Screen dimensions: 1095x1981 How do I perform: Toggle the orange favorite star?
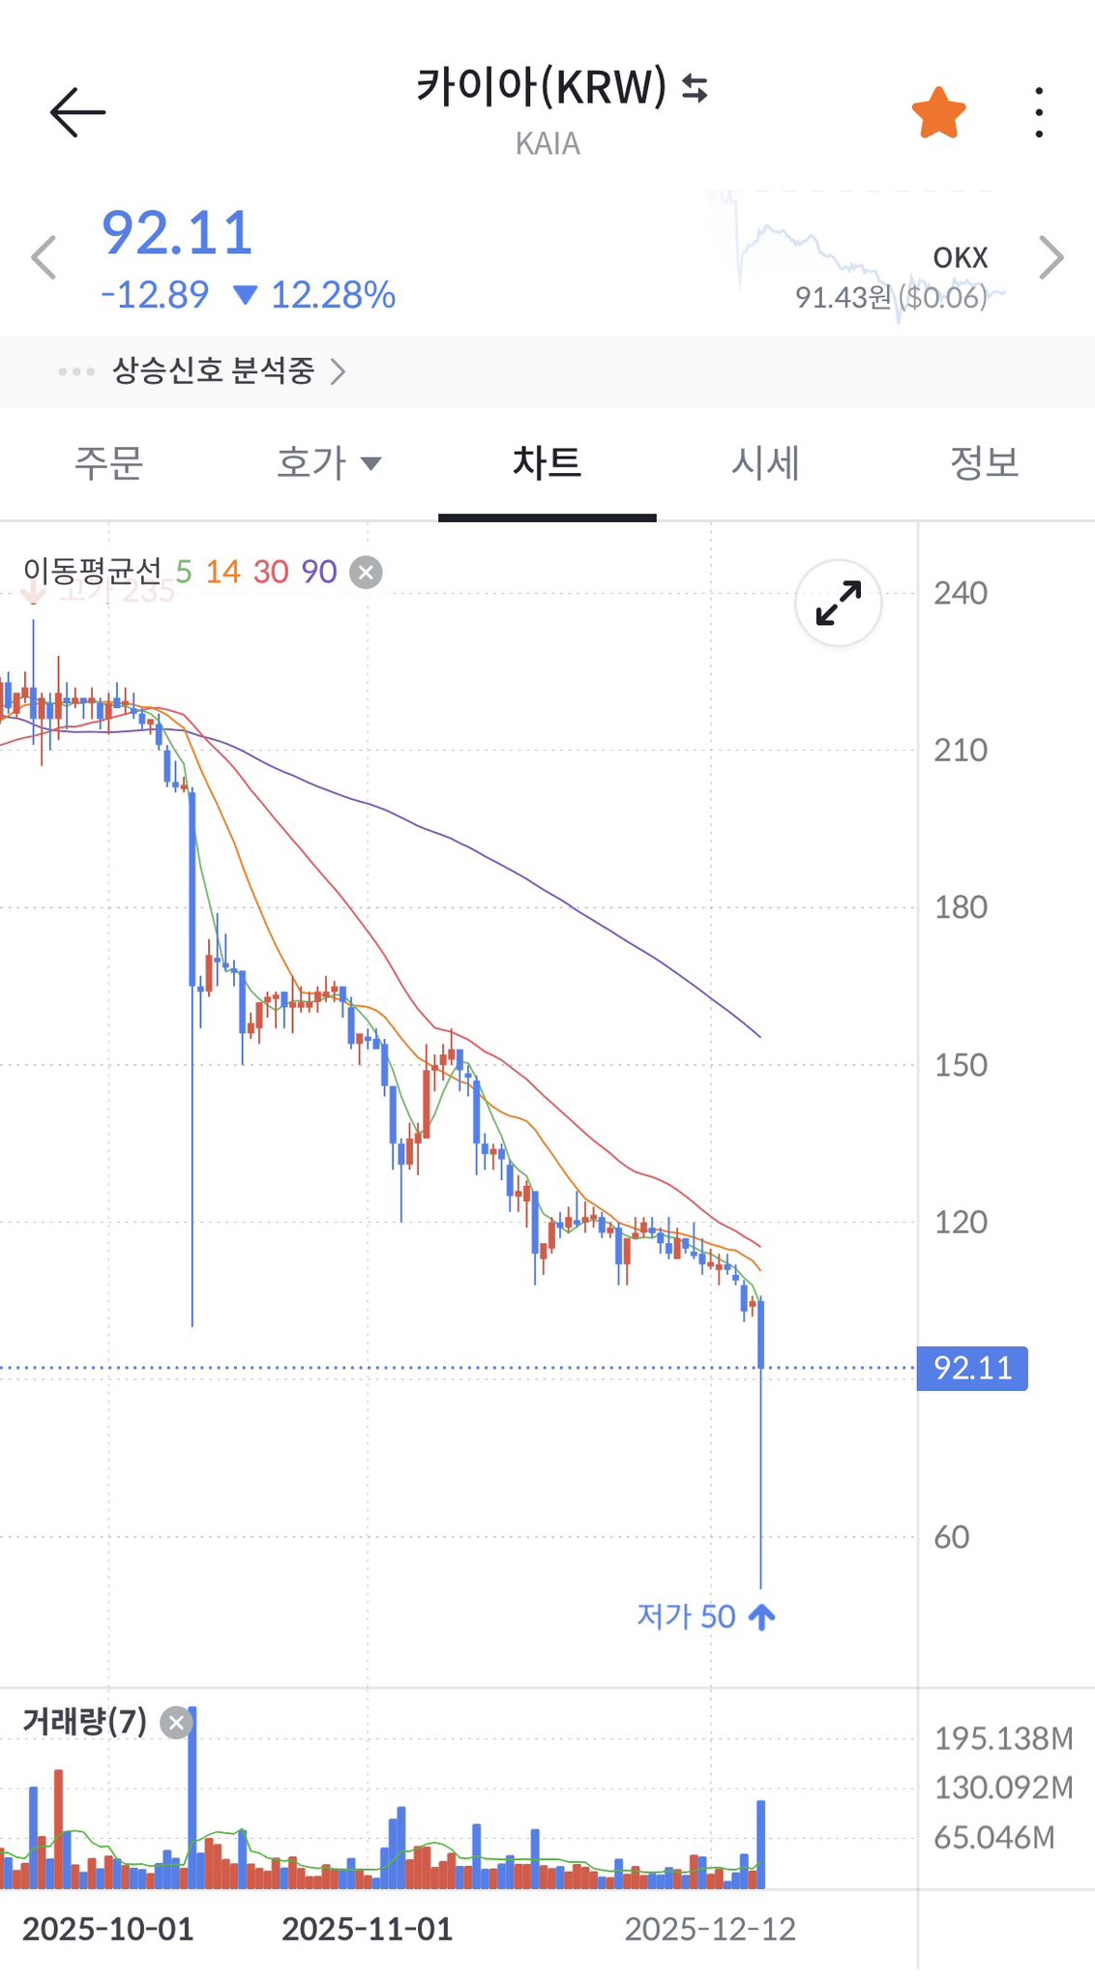click(938, 113)
